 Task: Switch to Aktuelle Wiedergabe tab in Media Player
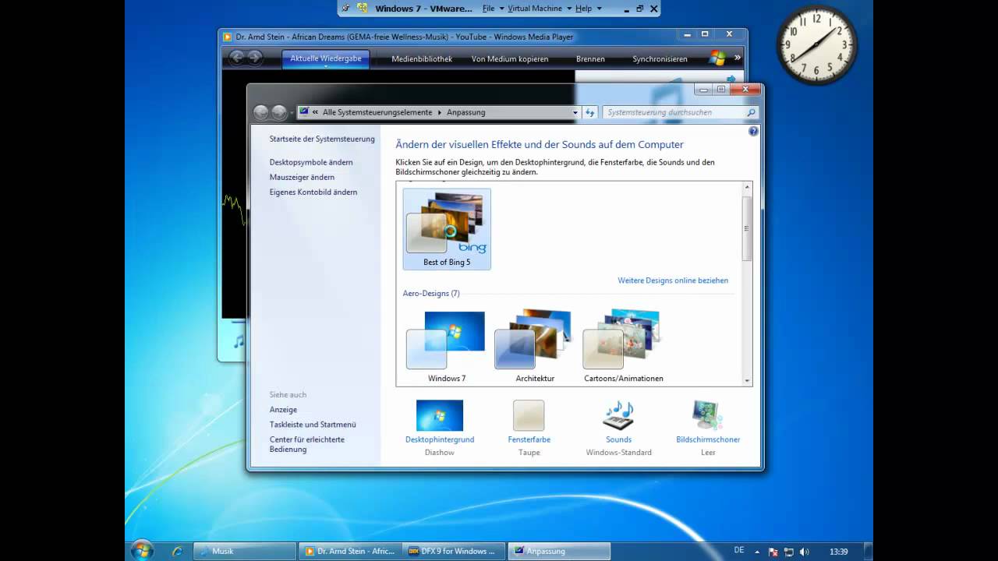pyautogui.click(x=326, y=58)
